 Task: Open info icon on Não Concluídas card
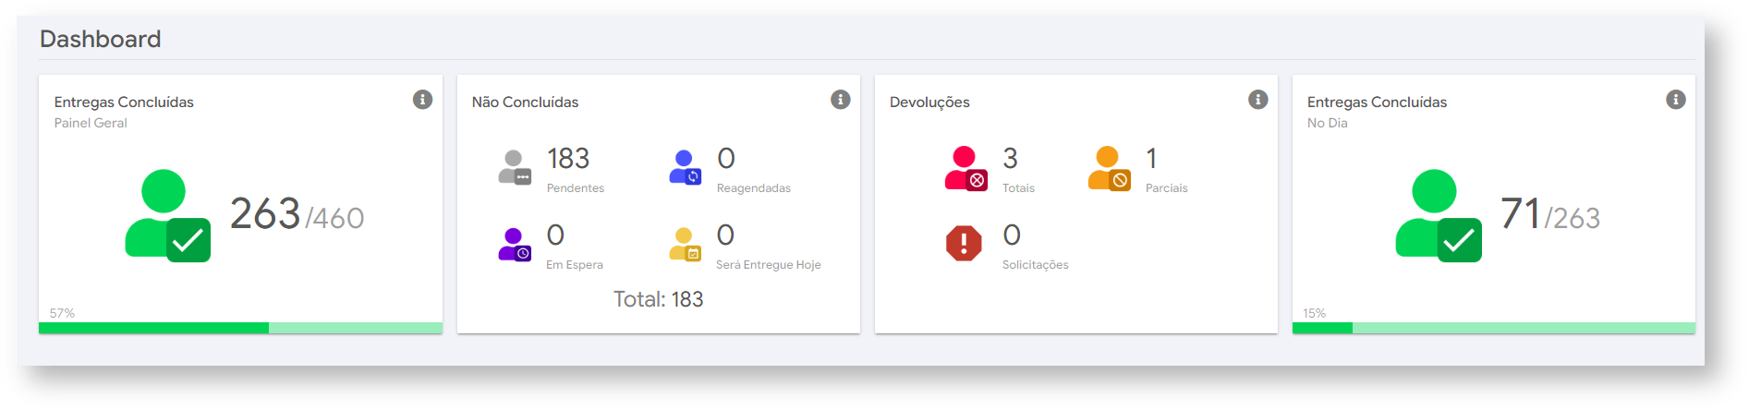840,100
